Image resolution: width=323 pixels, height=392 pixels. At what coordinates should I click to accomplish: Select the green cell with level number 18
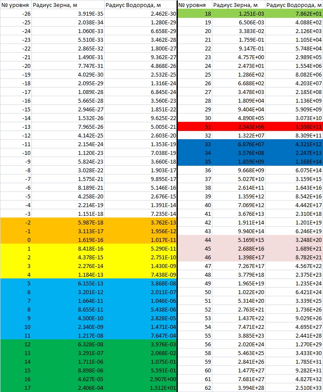pyautogui.click(x=194, y=14)
